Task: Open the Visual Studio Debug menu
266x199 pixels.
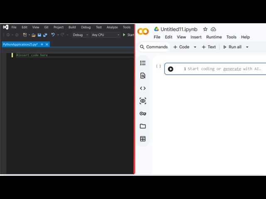Action: point(86,27)
